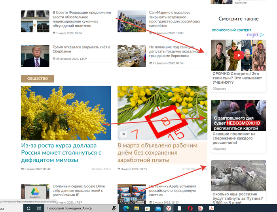Switch to Yandex Browser taskbar icon
Image resolution: width=277 pixels, height=212 pixels.
(169, 208)
